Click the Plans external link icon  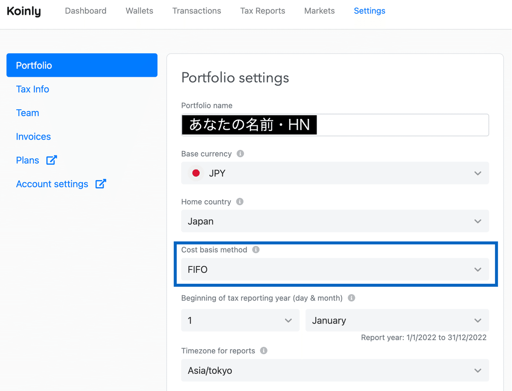(x=52, y=160)
